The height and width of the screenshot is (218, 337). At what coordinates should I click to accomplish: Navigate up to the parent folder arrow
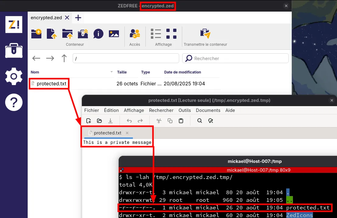pyautogui.click(x=64, y=58)
